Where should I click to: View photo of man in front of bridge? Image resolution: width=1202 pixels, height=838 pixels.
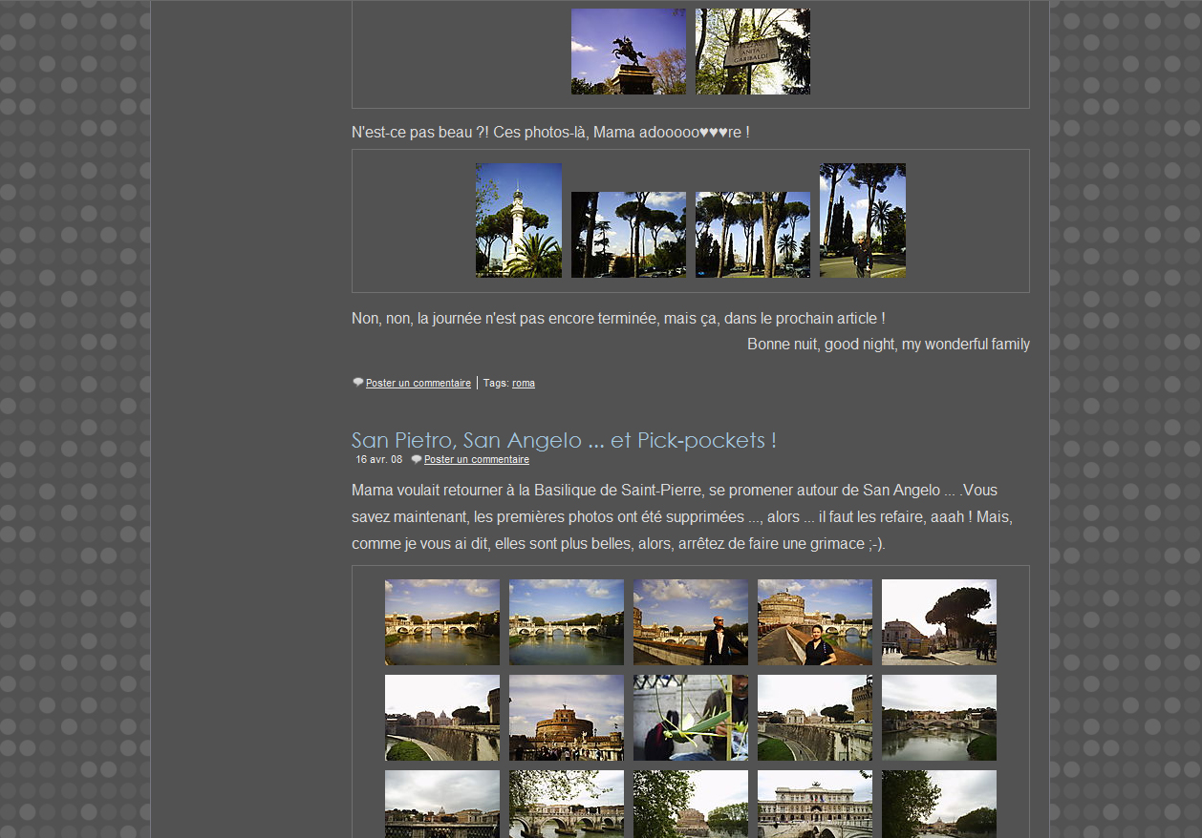coord(690,622)
